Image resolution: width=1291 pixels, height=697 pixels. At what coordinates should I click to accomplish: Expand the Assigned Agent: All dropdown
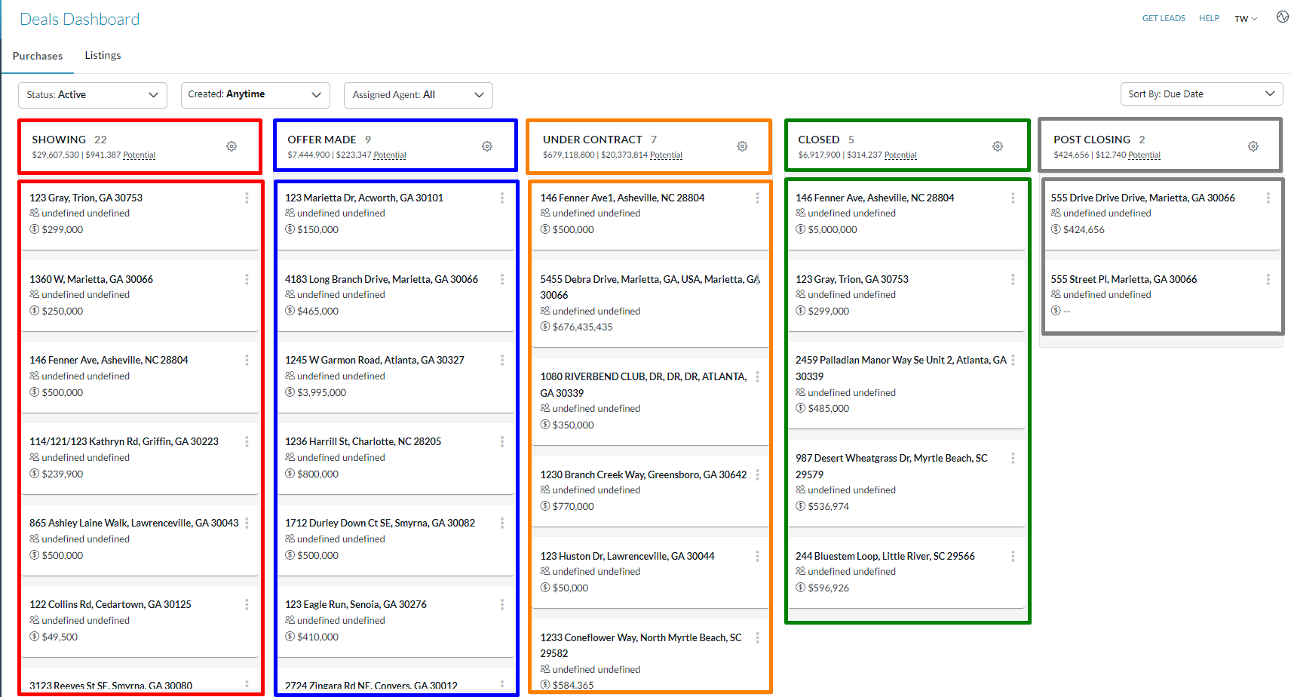[x=418, y=95]
